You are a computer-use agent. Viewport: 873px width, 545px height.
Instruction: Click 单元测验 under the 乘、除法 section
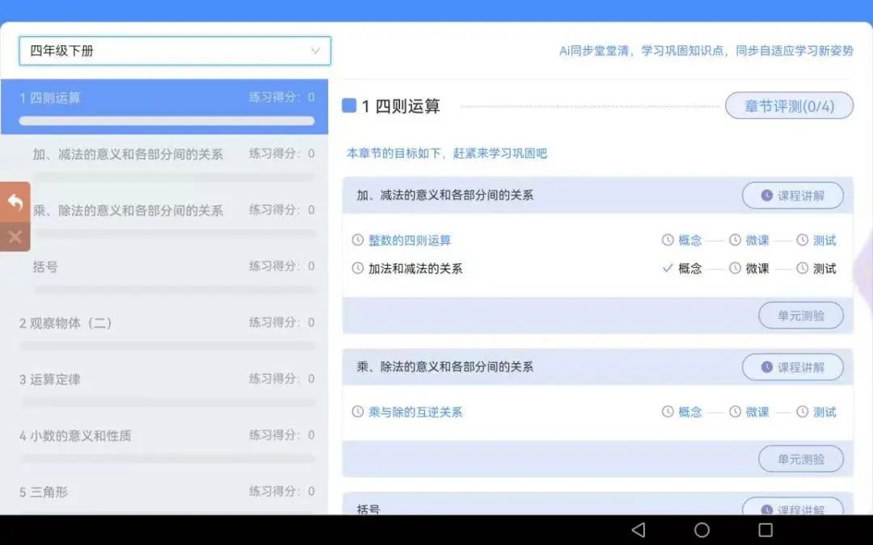[x=800, y=459]
